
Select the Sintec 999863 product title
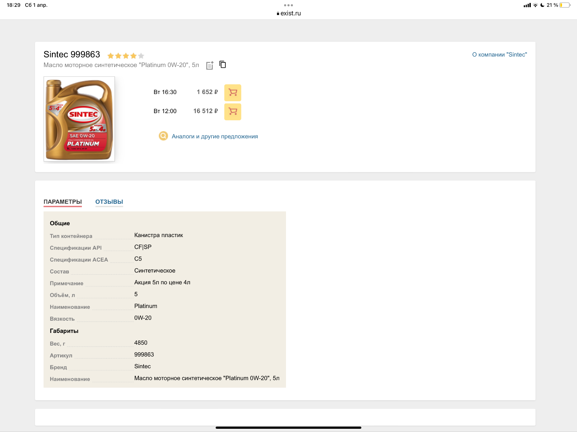(72, 54)
